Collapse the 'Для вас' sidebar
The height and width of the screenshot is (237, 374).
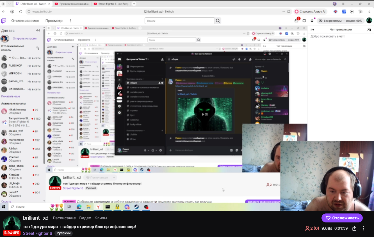(x=38, y=31)
